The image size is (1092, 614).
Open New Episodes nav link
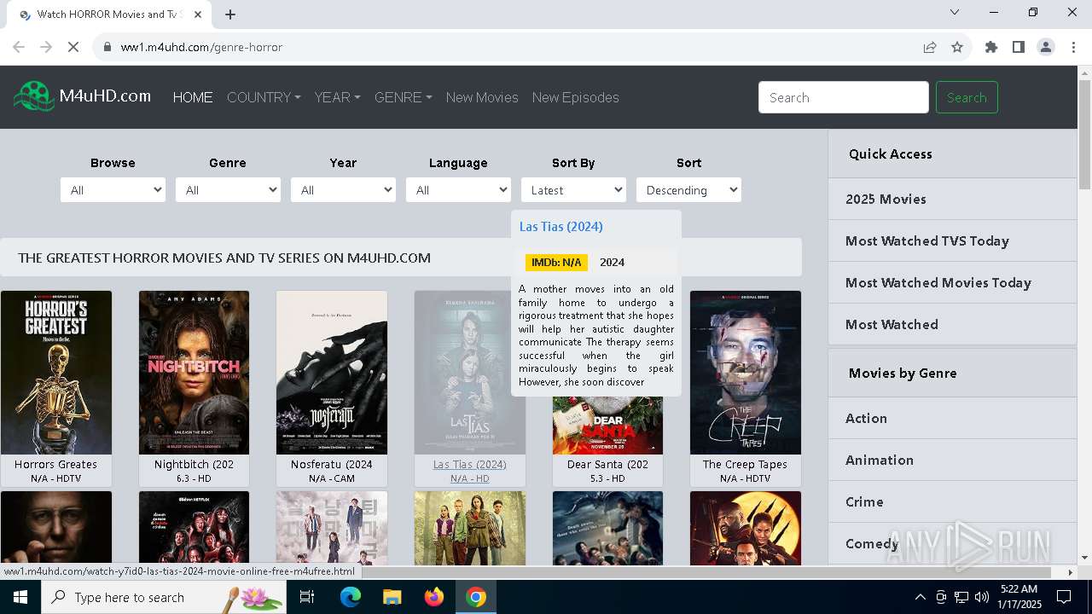click(576, 97)
